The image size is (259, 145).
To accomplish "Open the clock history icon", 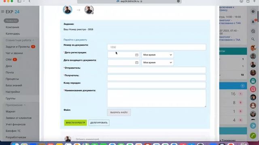I will [253, 31].
